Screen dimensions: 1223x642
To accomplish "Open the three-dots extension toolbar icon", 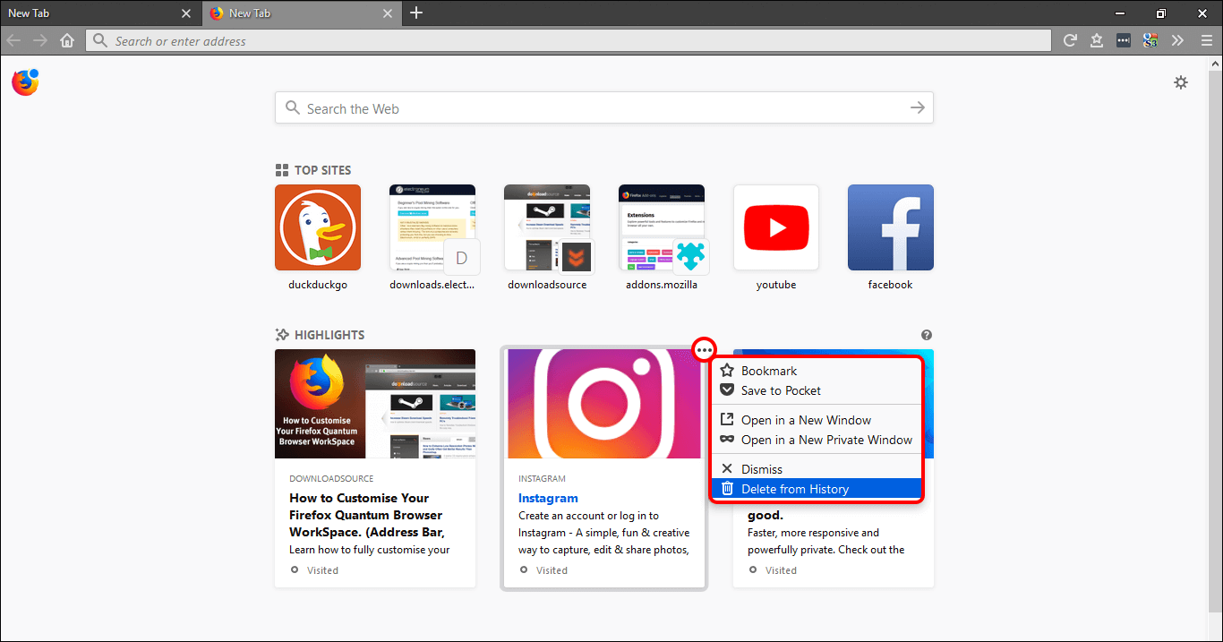I will 1124,40.
